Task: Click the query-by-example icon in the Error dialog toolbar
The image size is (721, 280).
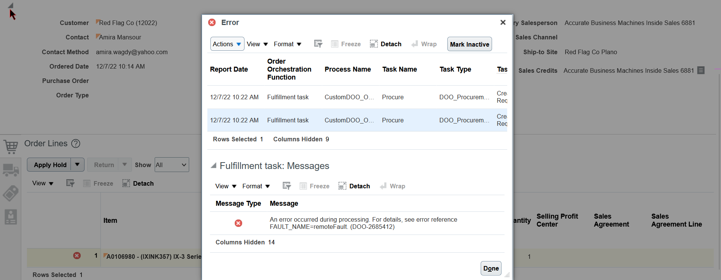Action: pyautogui.click(x=318, y=44)
